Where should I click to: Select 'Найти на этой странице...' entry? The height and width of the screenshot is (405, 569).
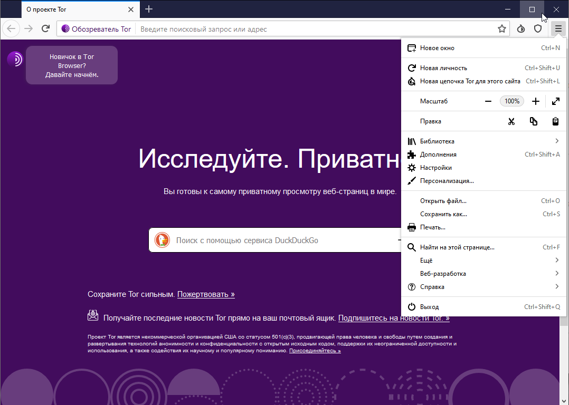483,247
